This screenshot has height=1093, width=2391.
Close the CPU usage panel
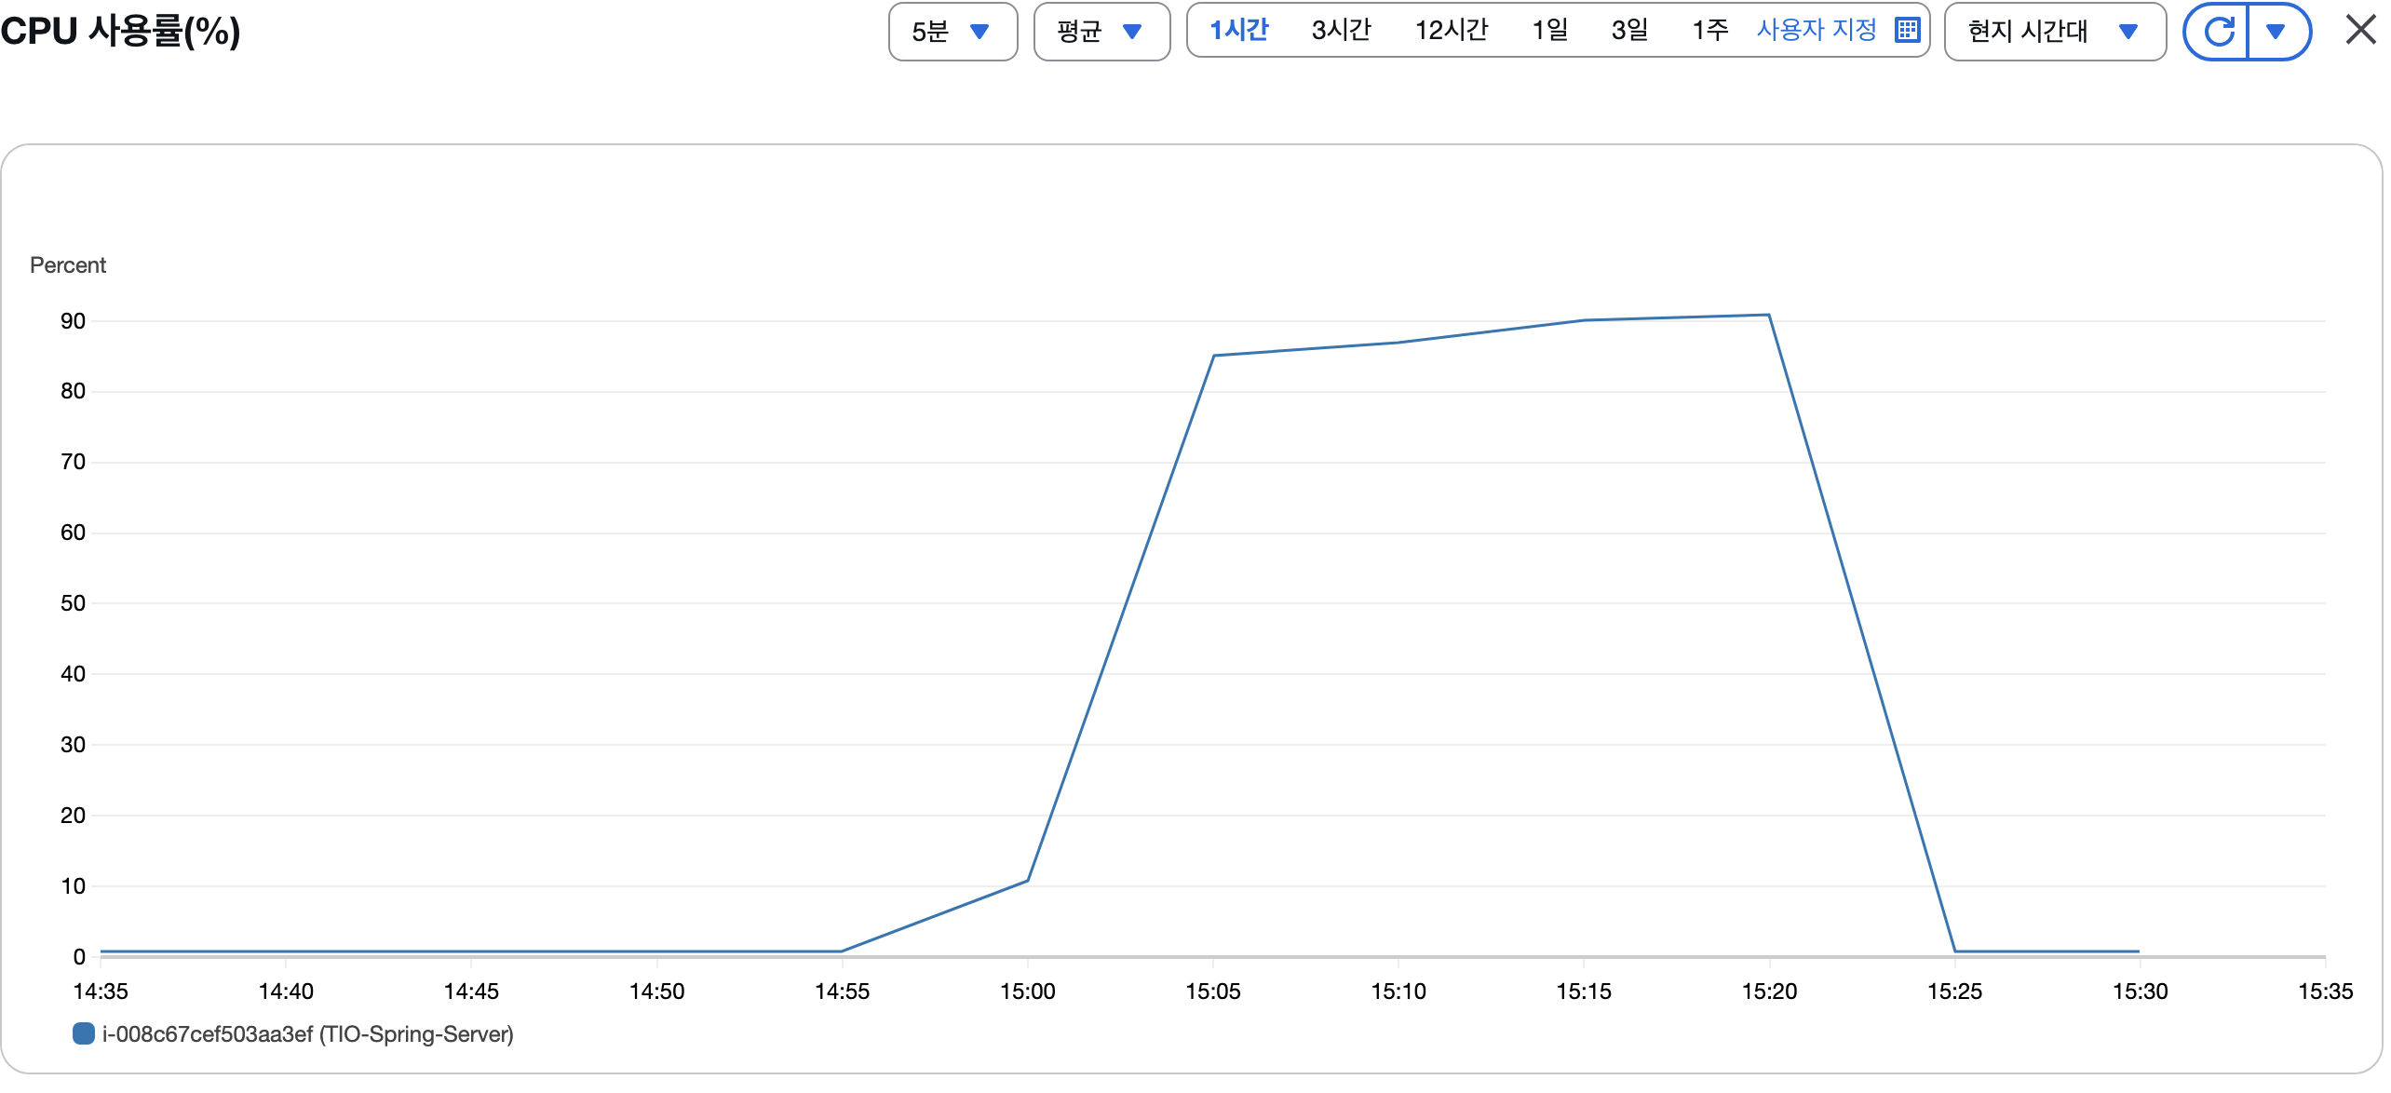pyautogui.click(x=2360, y=30)
